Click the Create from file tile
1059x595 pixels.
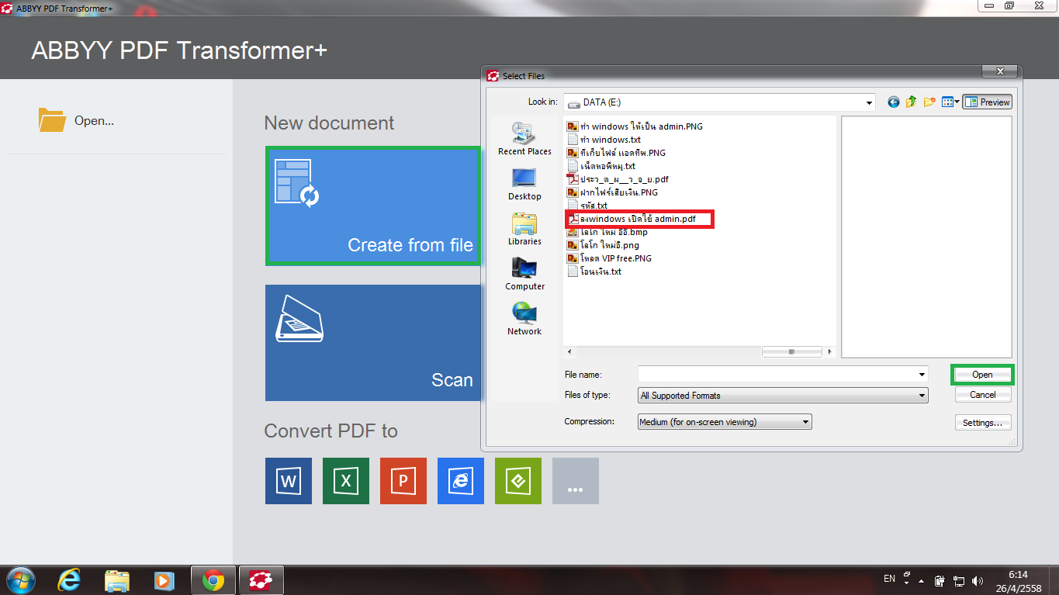373,206
